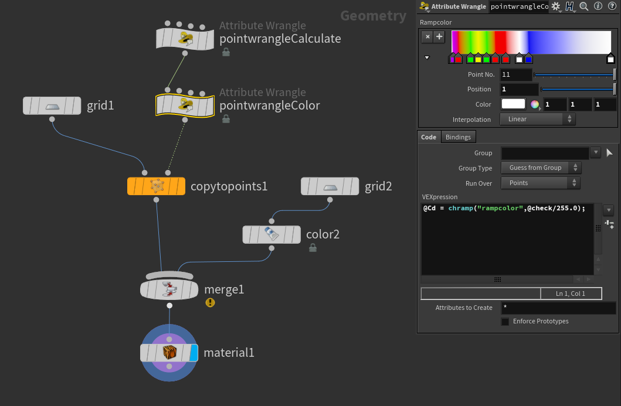The width and height of the screenshot is (621, 406).
Task: Remove the ramp point with x button
Action: [x=427, y=37]
